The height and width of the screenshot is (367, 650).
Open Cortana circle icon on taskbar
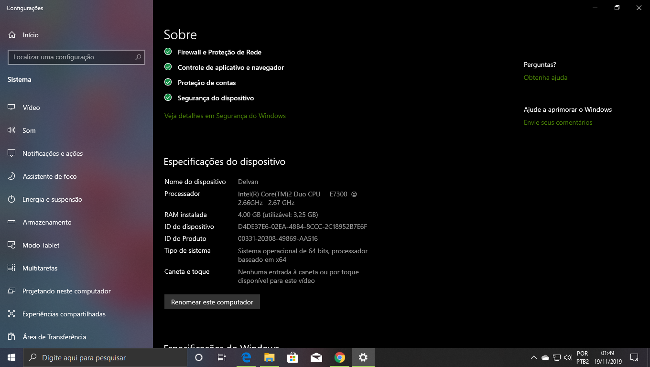[x=199, y=357]
